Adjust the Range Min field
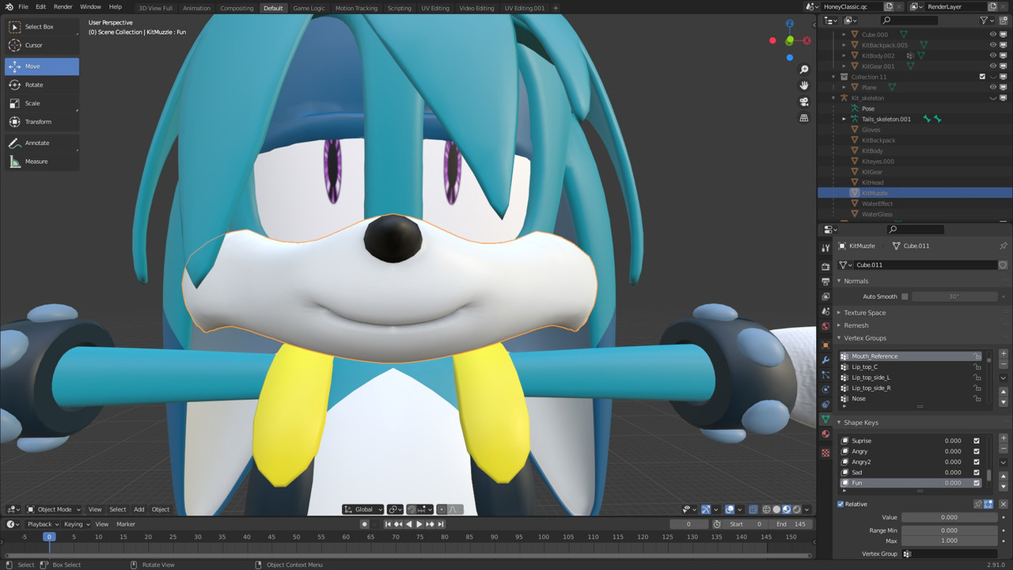 pos(950,530)
